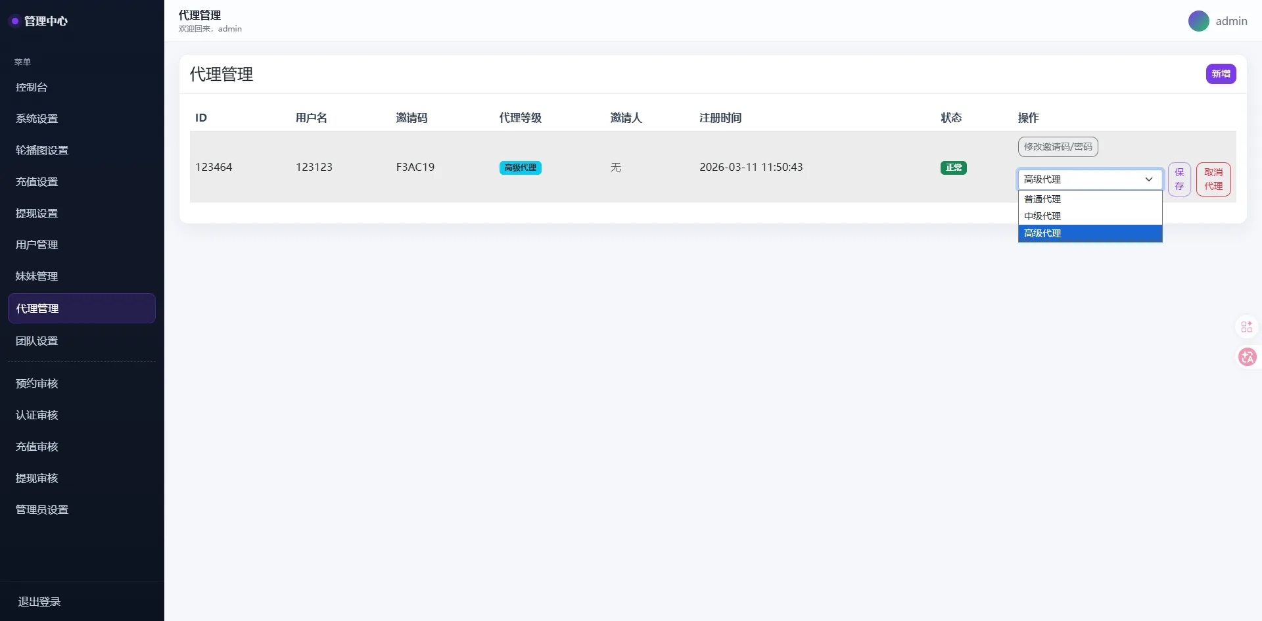The height and width of the screenshot is (621, 1262).
Task: Choose highlighted 高级代理 option
Action: pyautogui.click(x=1090, y=233)
